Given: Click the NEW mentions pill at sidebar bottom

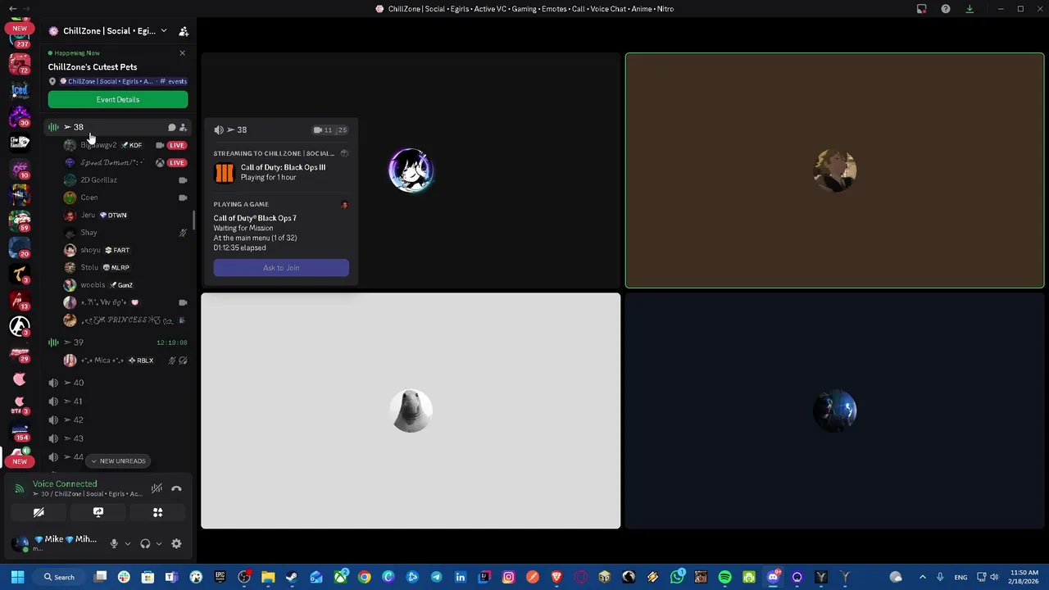Looking at the screenshot, I should coord(20,461).
